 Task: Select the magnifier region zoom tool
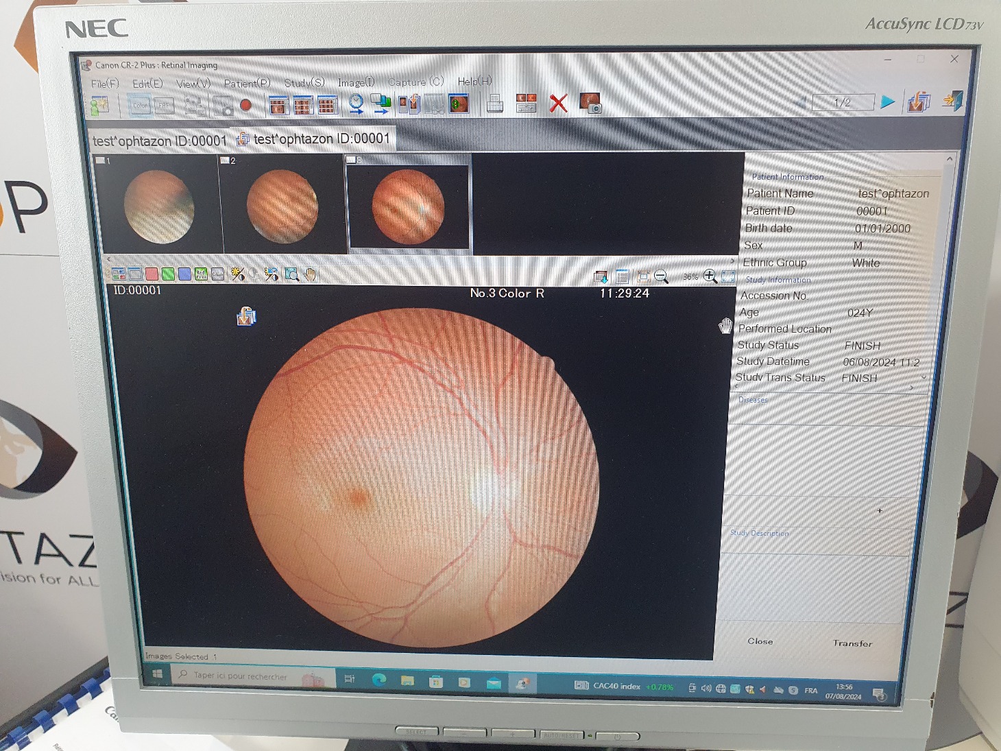pyautogui.click(x=292, y=274)
